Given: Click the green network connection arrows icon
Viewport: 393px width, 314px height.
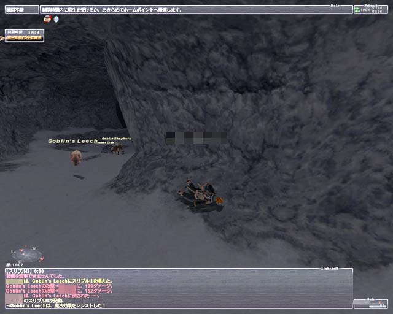Looking at the screenshot, I should (357, 10).
